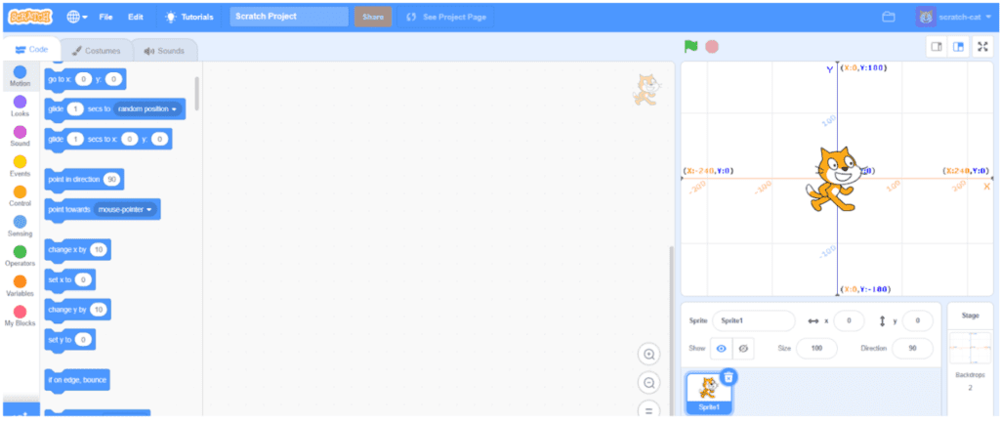Enter full screen stage mode
Screen dimensions: 1000x424
(x=982, y=46)
